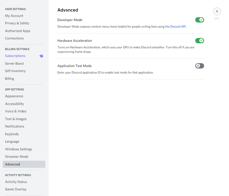The width and height of the screenshot is (229, 196).
Task: Open Gift Inventory page
Action: tap(15, 71)
